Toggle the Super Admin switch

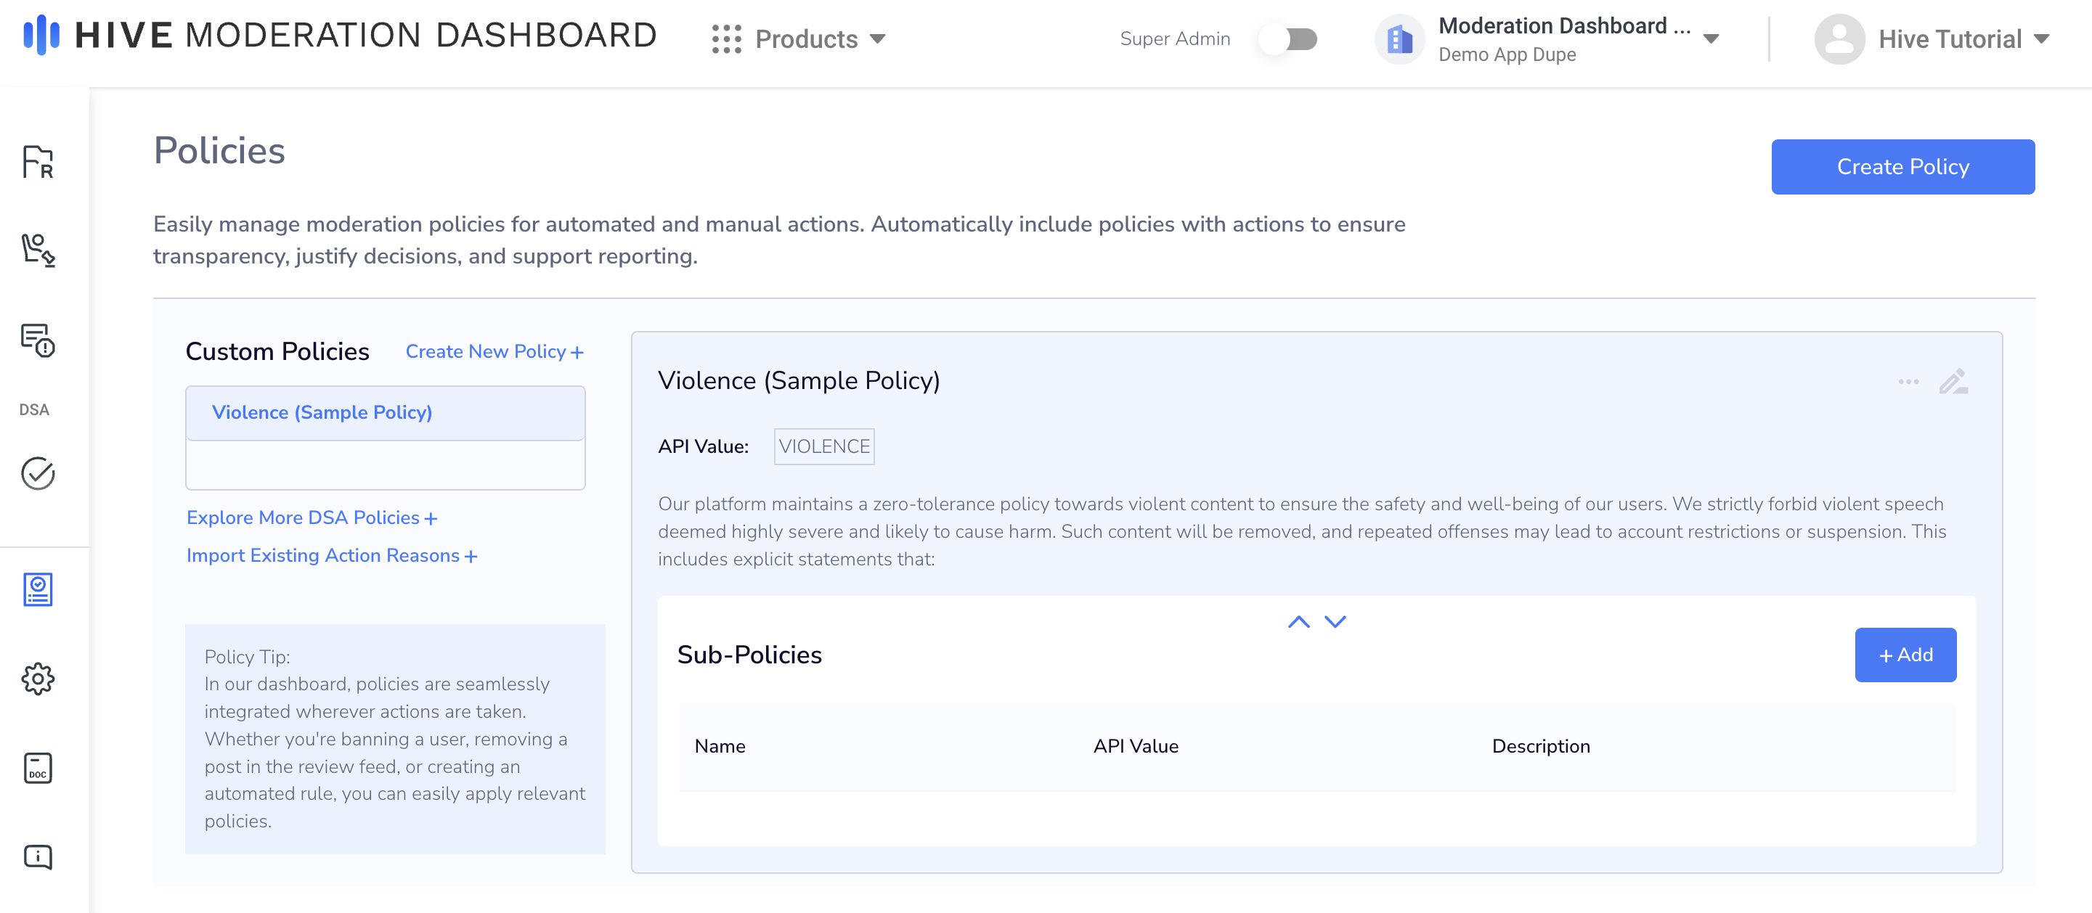(1288, 39)
